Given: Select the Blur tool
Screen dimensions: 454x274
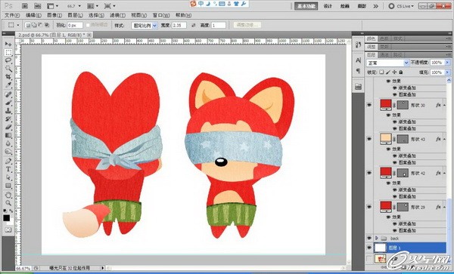Looking at the screenshot, I should click(8, 143).
